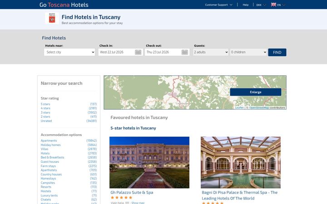Click the Enlarge map button
The width and height of the screenshot is (327, 204).
pyautogui.click(x=255, y=92)
